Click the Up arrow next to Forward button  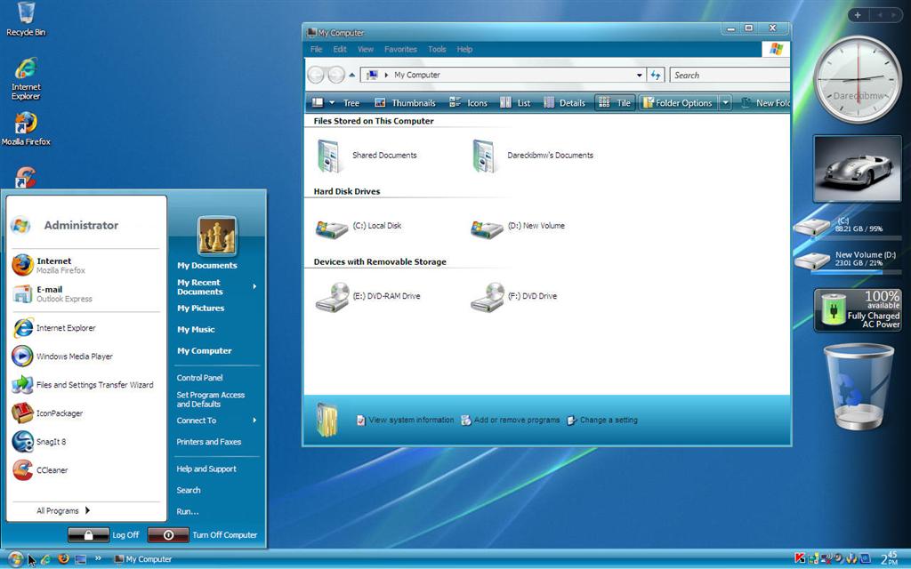pyautogui.click(x=351, y=75)
